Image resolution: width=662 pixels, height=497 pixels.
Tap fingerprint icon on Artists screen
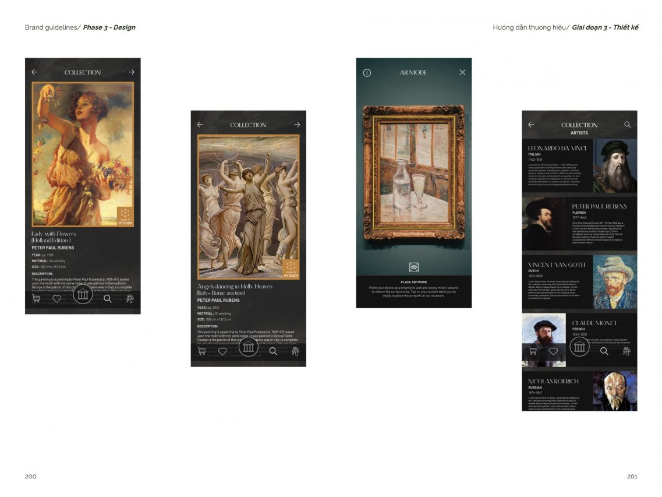point(626,351)
